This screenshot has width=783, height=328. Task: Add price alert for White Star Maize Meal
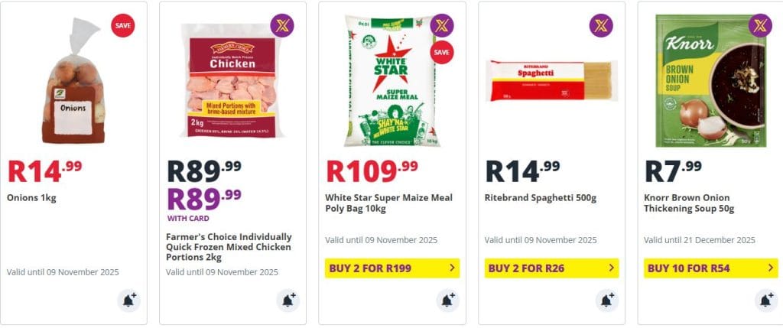point(447,300)
